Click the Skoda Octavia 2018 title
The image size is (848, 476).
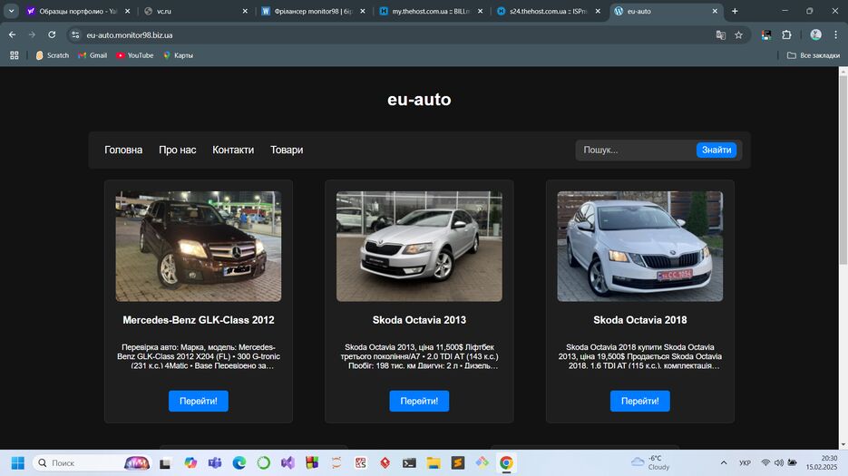[639, 320]
